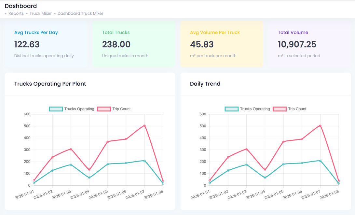Click pink legend swatch in Trucks Operating Per Plant chart
This screenshot has width=355, height=215.
pyautogui.click(x=104, y=109)
